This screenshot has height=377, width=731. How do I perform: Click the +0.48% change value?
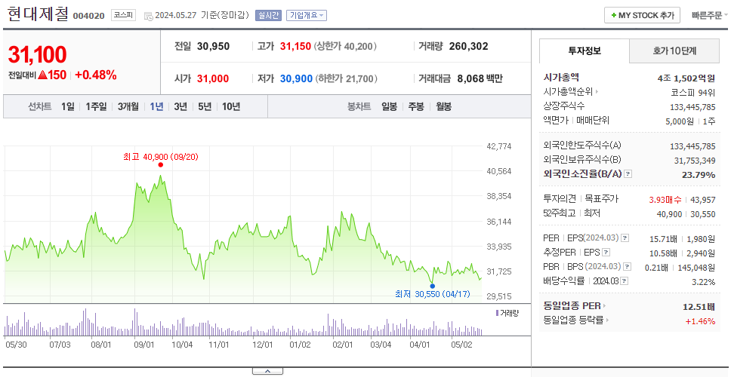pos(96,75)
